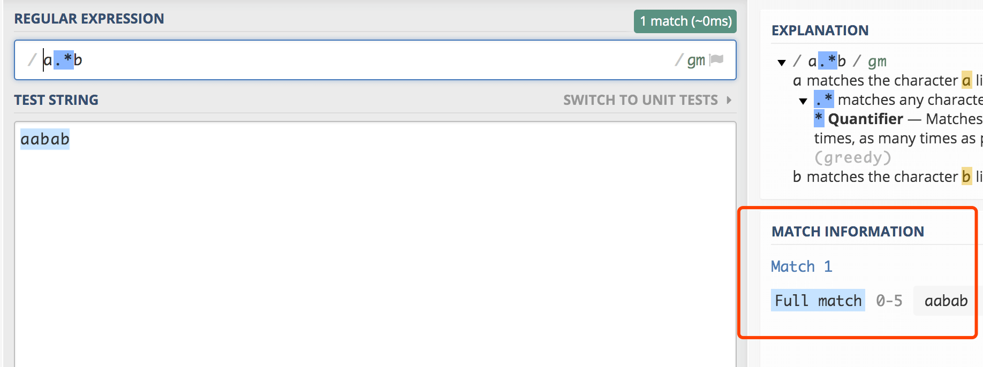Click the highlighted .* token in the regex input

(x=64, y=60)
